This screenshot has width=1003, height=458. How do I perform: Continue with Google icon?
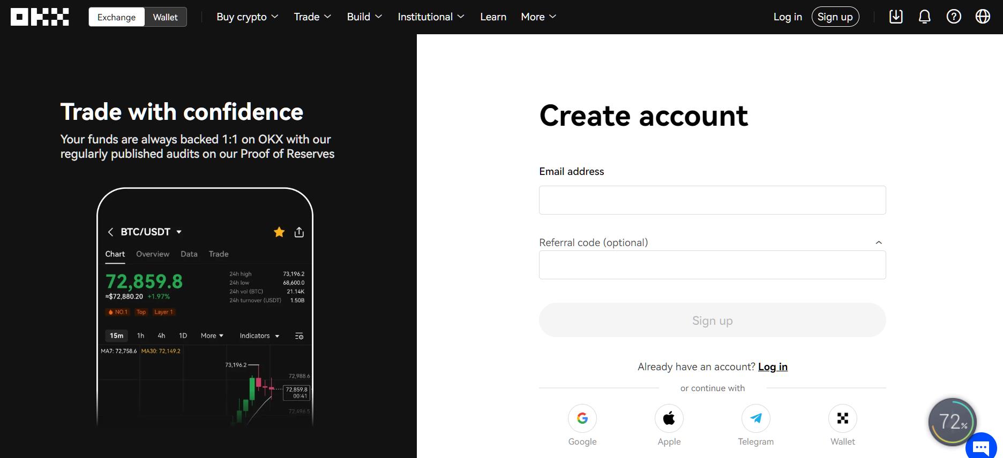click(582, 418)
